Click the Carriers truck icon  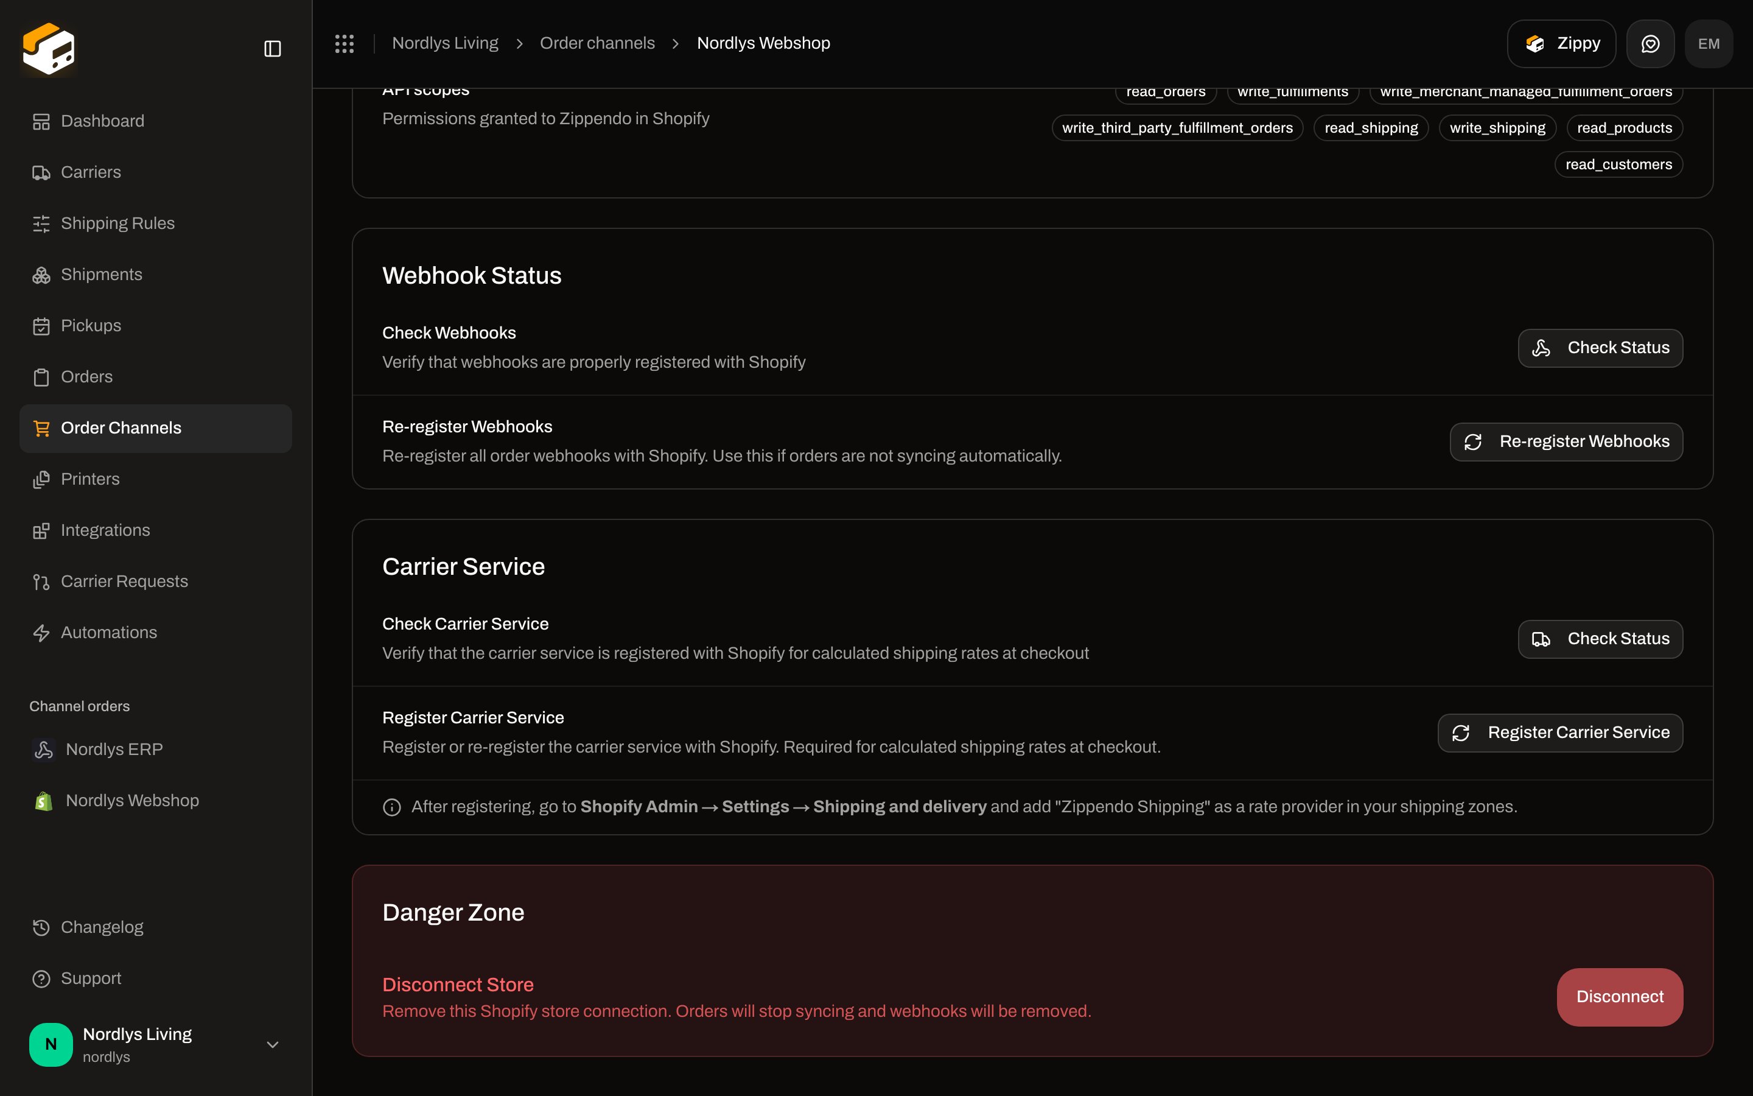(x=41, y=172)
